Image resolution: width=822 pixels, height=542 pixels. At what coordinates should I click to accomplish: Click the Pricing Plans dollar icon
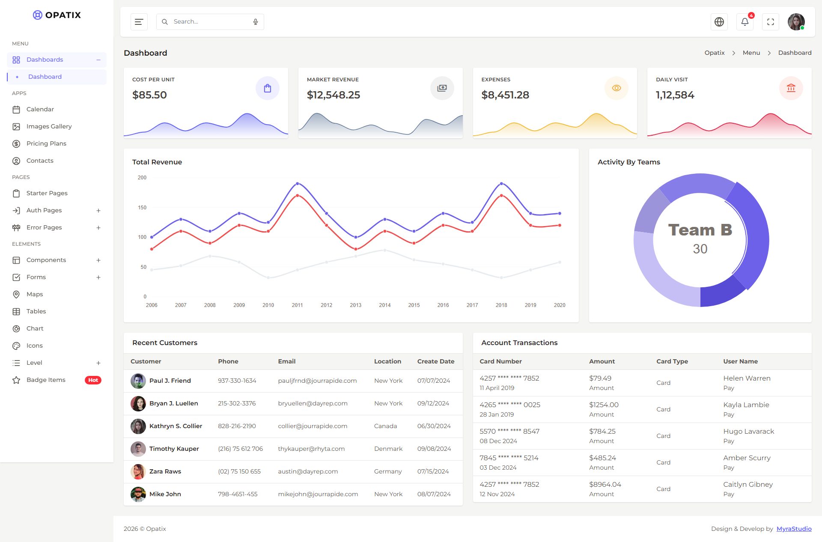(x=16, y=144)
